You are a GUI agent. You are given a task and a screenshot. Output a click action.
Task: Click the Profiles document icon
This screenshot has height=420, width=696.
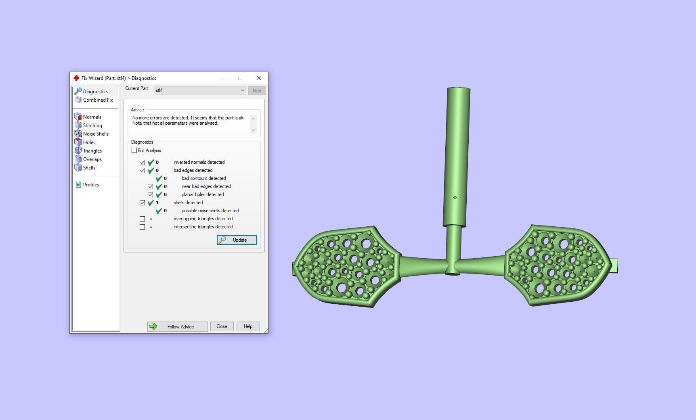coord(79,185)
